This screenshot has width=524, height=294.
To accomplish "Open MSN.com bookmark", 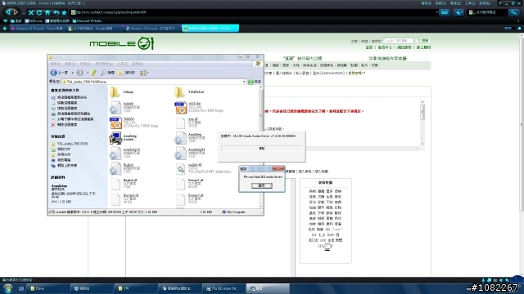I will click(x=34, y=20).
